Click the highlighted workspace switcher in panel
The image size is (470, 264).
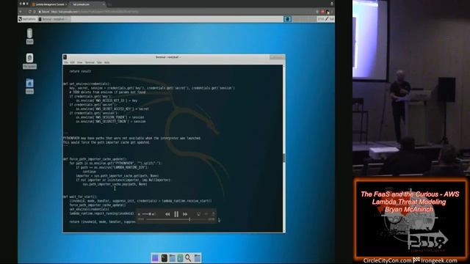pyautogui.click(x=287, y=19)
